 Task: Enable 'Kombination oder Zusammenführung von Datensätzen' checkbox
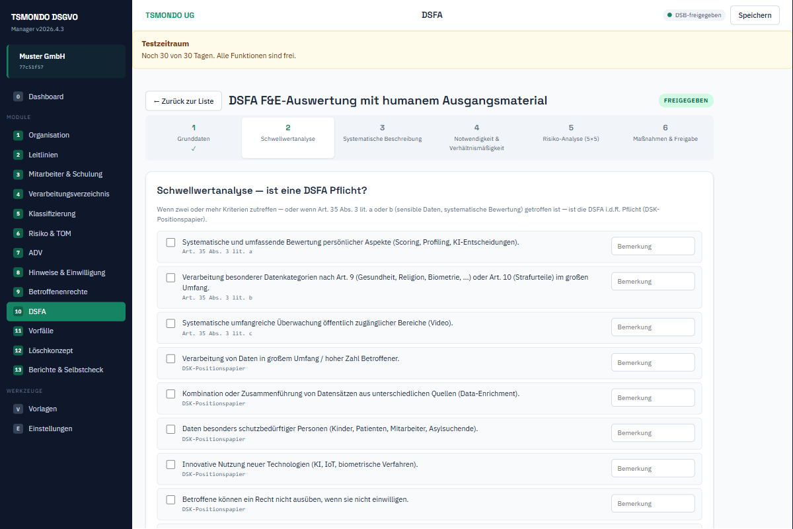point(170,393)
